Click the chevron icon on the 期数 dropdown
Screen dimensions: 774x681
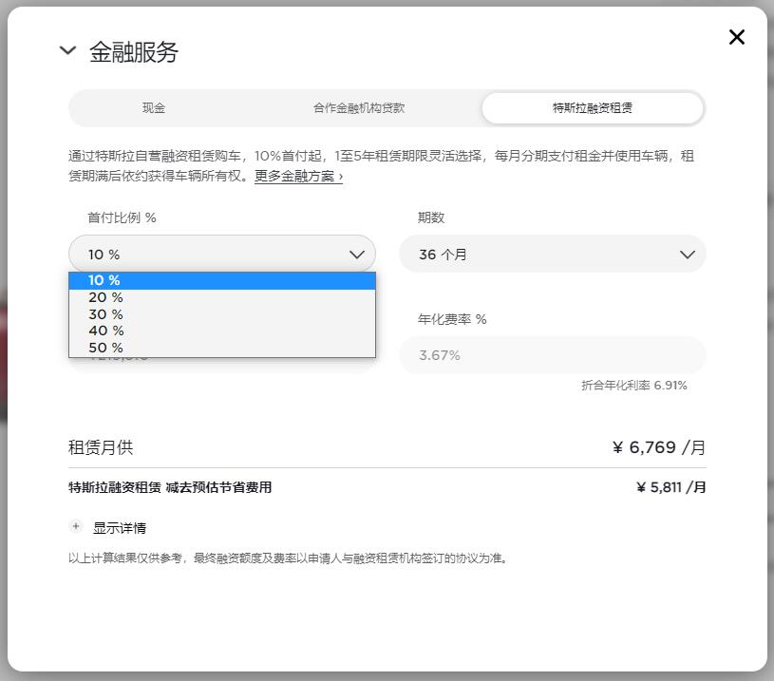pos(688,254)
